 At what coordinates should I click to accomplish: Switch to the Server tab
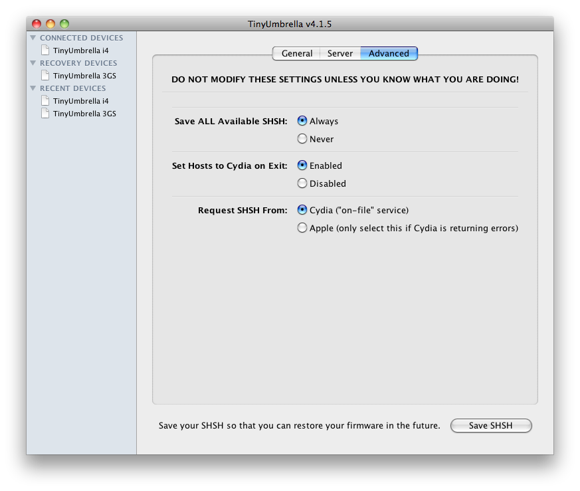click(340, 53)
